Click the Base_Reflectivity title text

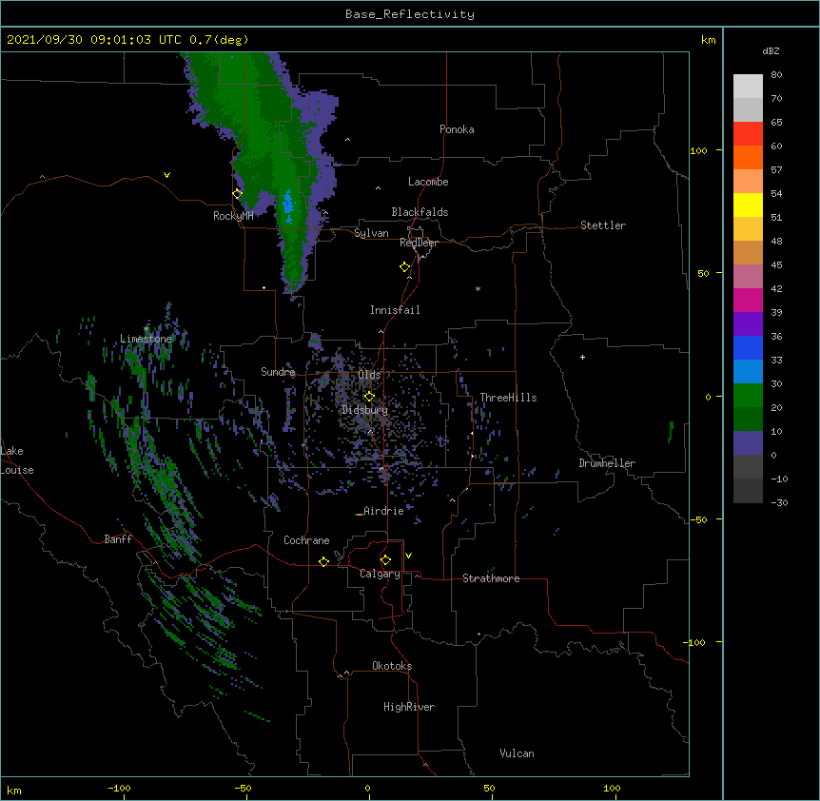(410, 14)
